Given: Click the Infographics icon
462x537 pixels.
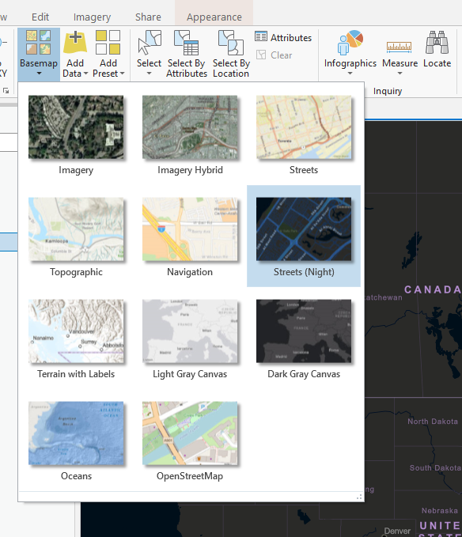Looking at the screenshot, I should [350, 43].
